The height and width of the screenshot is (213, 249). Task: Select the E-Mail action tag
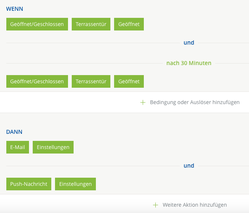[17, 147]
